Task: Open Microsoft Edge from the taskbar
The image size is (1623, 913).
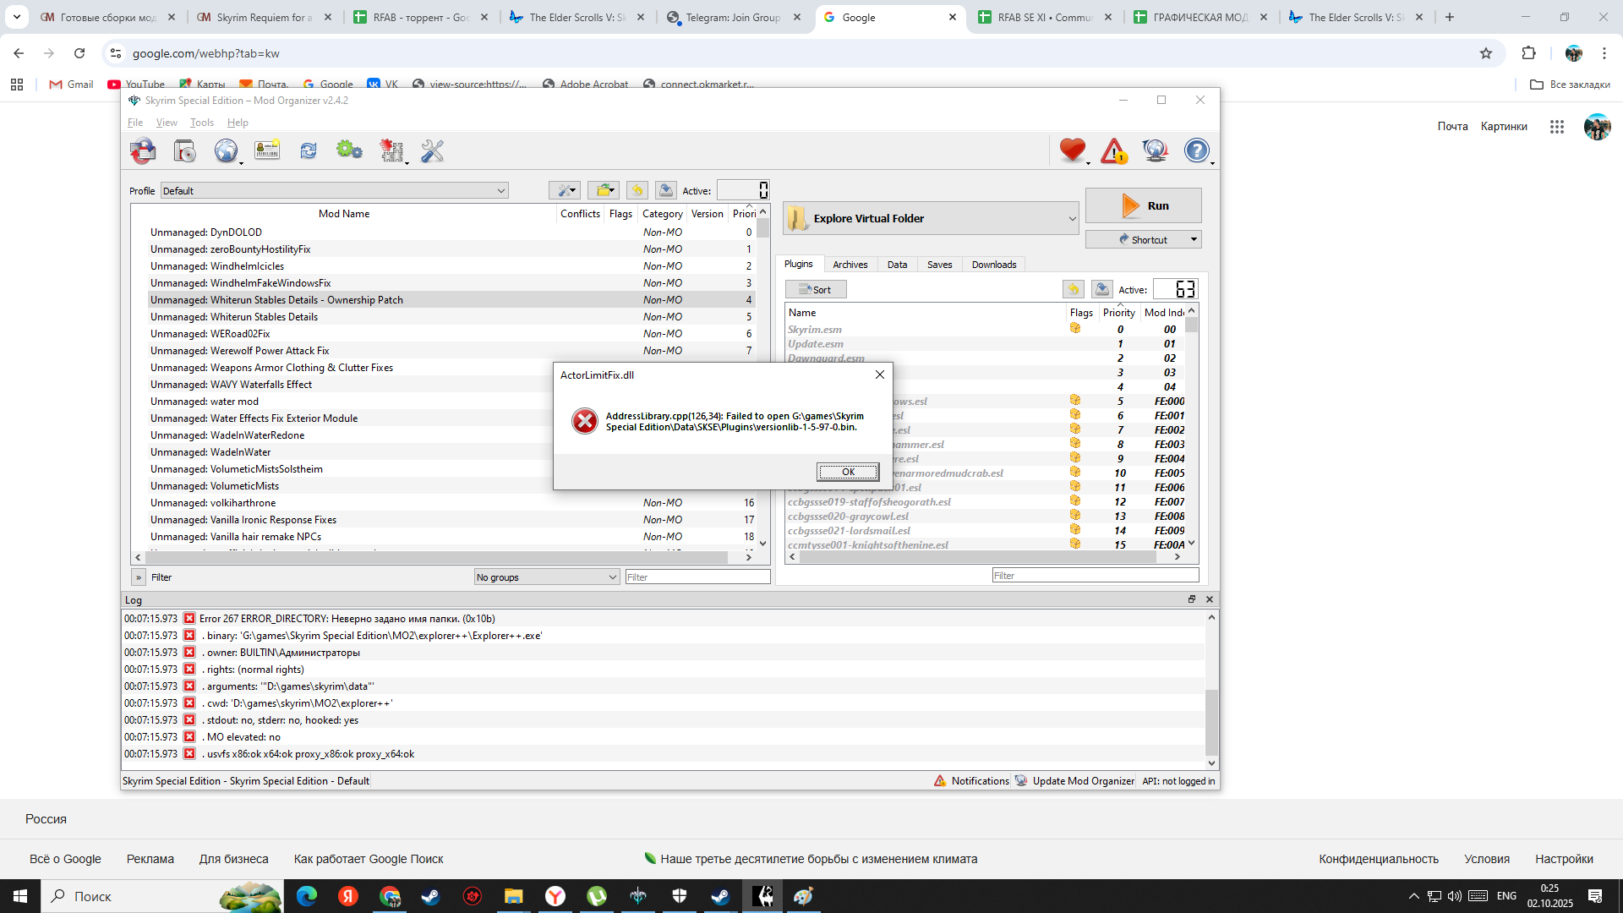Action: (306, 896)
